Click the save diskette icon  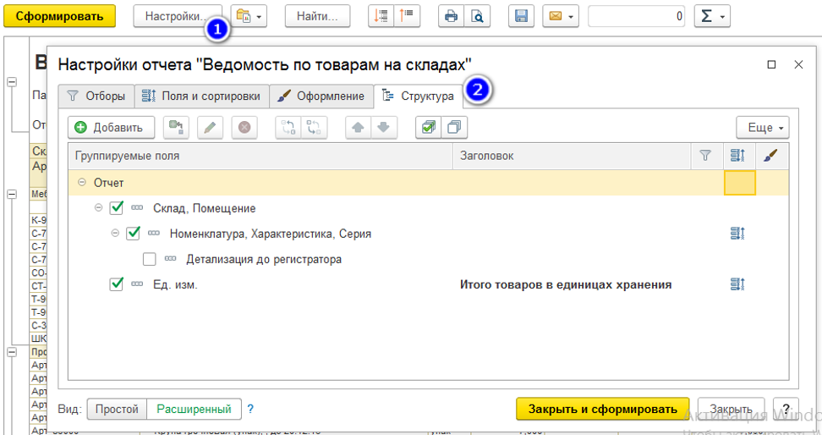tap(521, 16)
